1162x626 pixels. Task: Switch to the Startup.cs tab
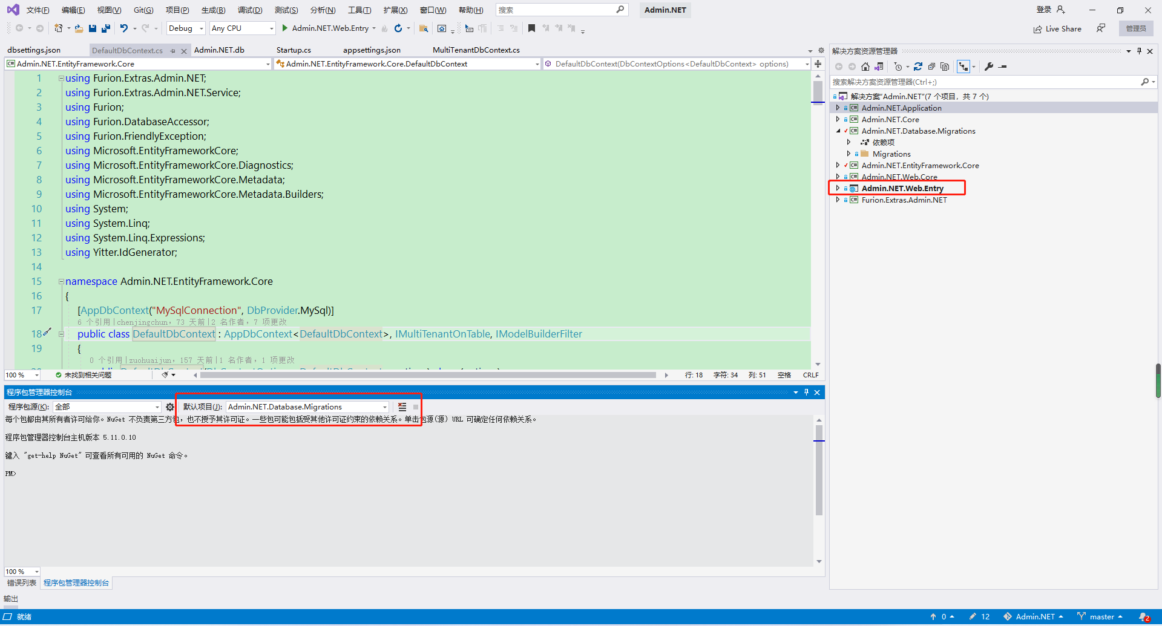coord(294,50)
